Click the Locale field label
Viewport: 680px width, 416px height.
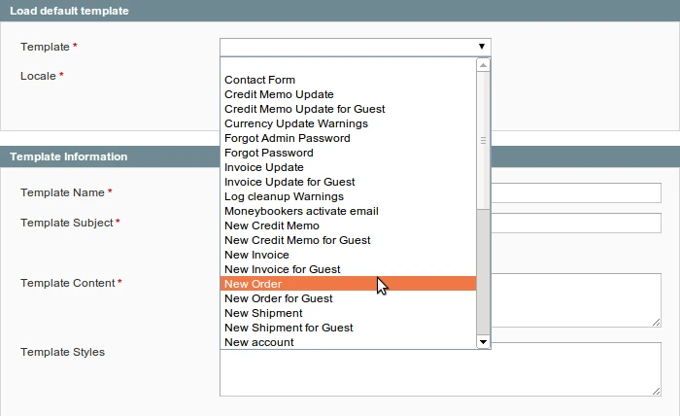38,76
